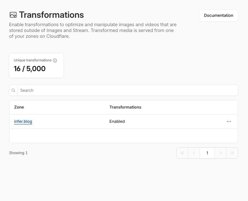This screenshot has width=248, height=201.
Task: Go to first page using double-left arrows
Action: pyautogui.click(x=182, y=153)
